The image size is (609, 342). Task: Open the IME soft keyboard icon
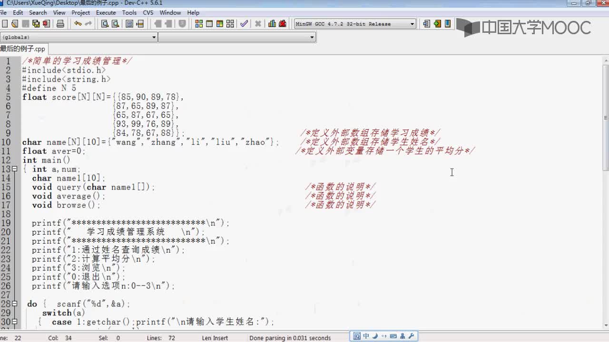tap(393, 336)
